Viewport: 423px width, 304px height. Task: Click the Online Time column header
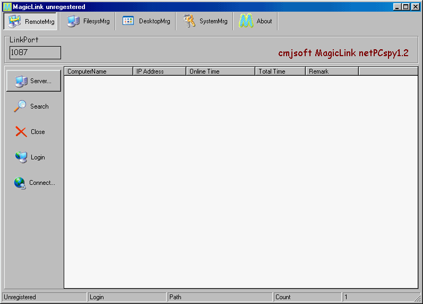[x=220, y=71]
